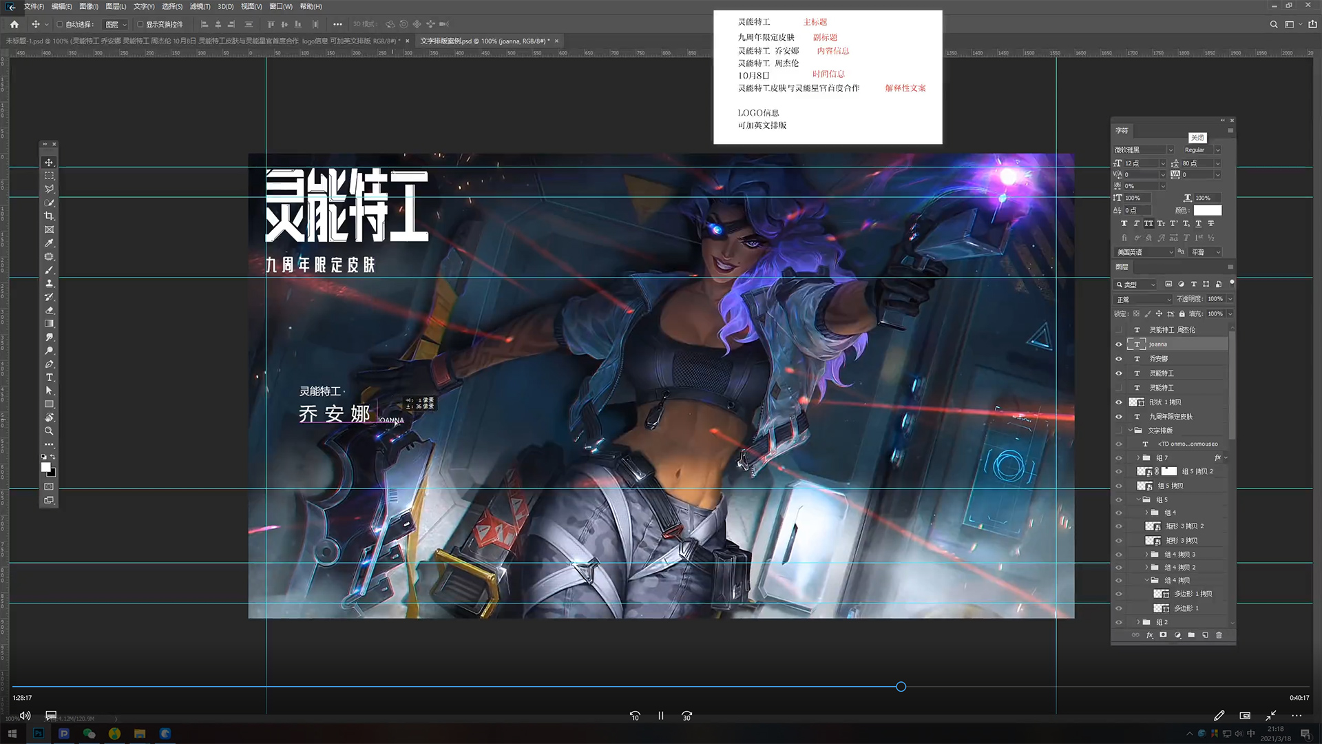Open the Regular font style dropdown
The width and height of the screenshot is (1322, 744).
pos(1217,150)
